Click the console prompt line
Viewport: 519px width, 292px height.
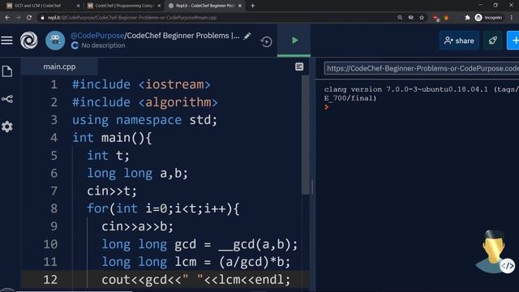point(327,107)
